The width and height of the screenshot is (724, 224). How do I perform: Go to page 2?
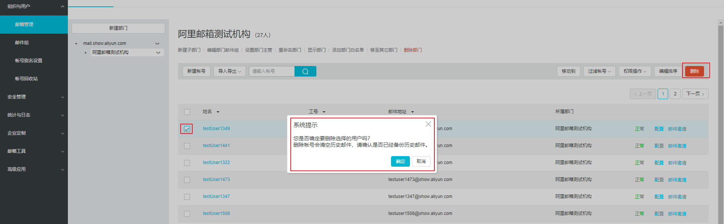coord(675,94)
